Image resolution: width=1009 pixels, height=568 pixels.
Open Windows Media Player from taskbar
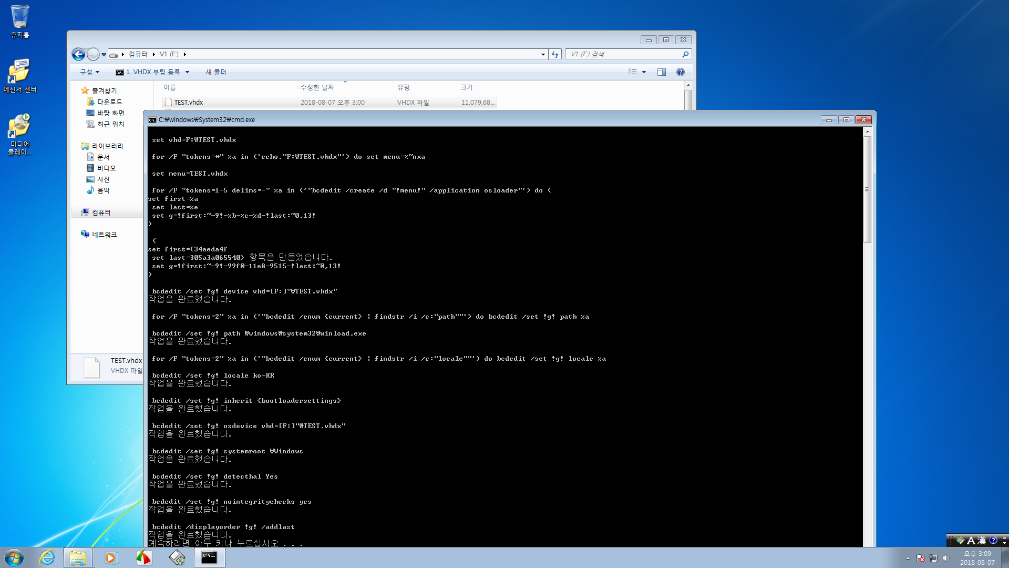click(x=111, y=557)
